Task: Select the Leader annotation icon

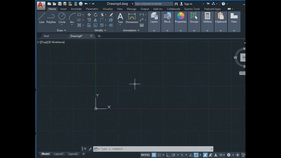Action: (141, 20)
